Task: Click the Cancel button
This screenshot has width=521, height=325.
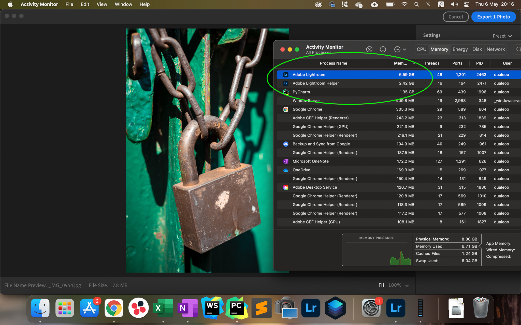Action: pos(456,17)
